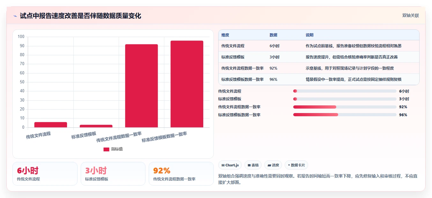The height and width of the screenshot is (198, 432).
Task: Click the x-axis label 标准反馈模板数据一致率
Action: tap(164, 137)
